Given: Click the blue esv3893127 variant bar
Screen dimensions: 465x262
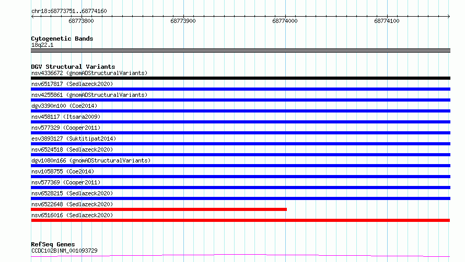Looking at the screenshot, I should [x=240, y=144].
